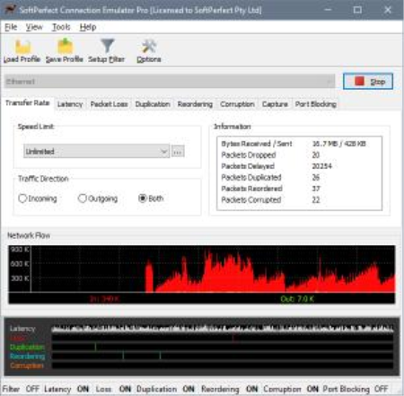Click the Reordering timeline strip

[x=222, y=356]
